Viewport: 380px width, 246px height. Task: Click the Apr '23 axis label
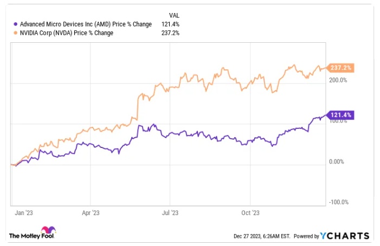click(x=92, y=213)
